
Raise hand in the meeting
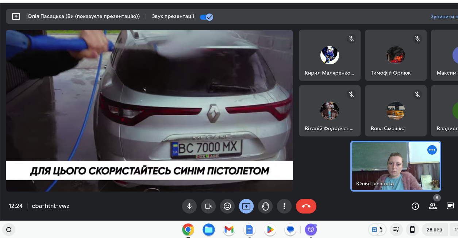265,206
